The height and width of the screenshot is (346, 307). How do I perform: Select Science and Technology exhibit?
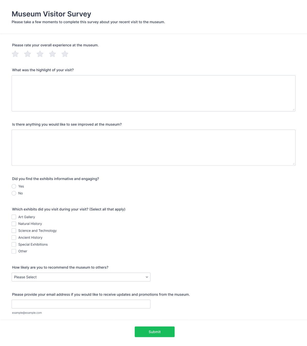14,231
